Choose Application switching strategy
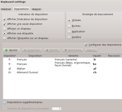This screenshot has height=112, width=122. pyautogui.click(x=69, y=32)
